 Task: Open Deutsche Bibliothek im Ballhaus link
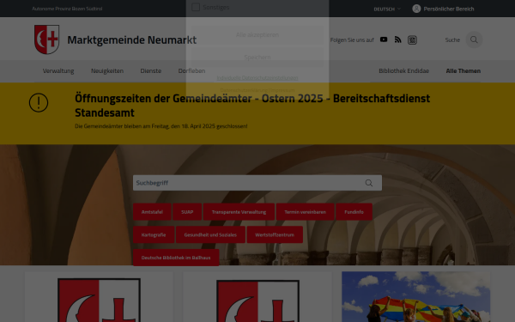[x=176, y=258]
